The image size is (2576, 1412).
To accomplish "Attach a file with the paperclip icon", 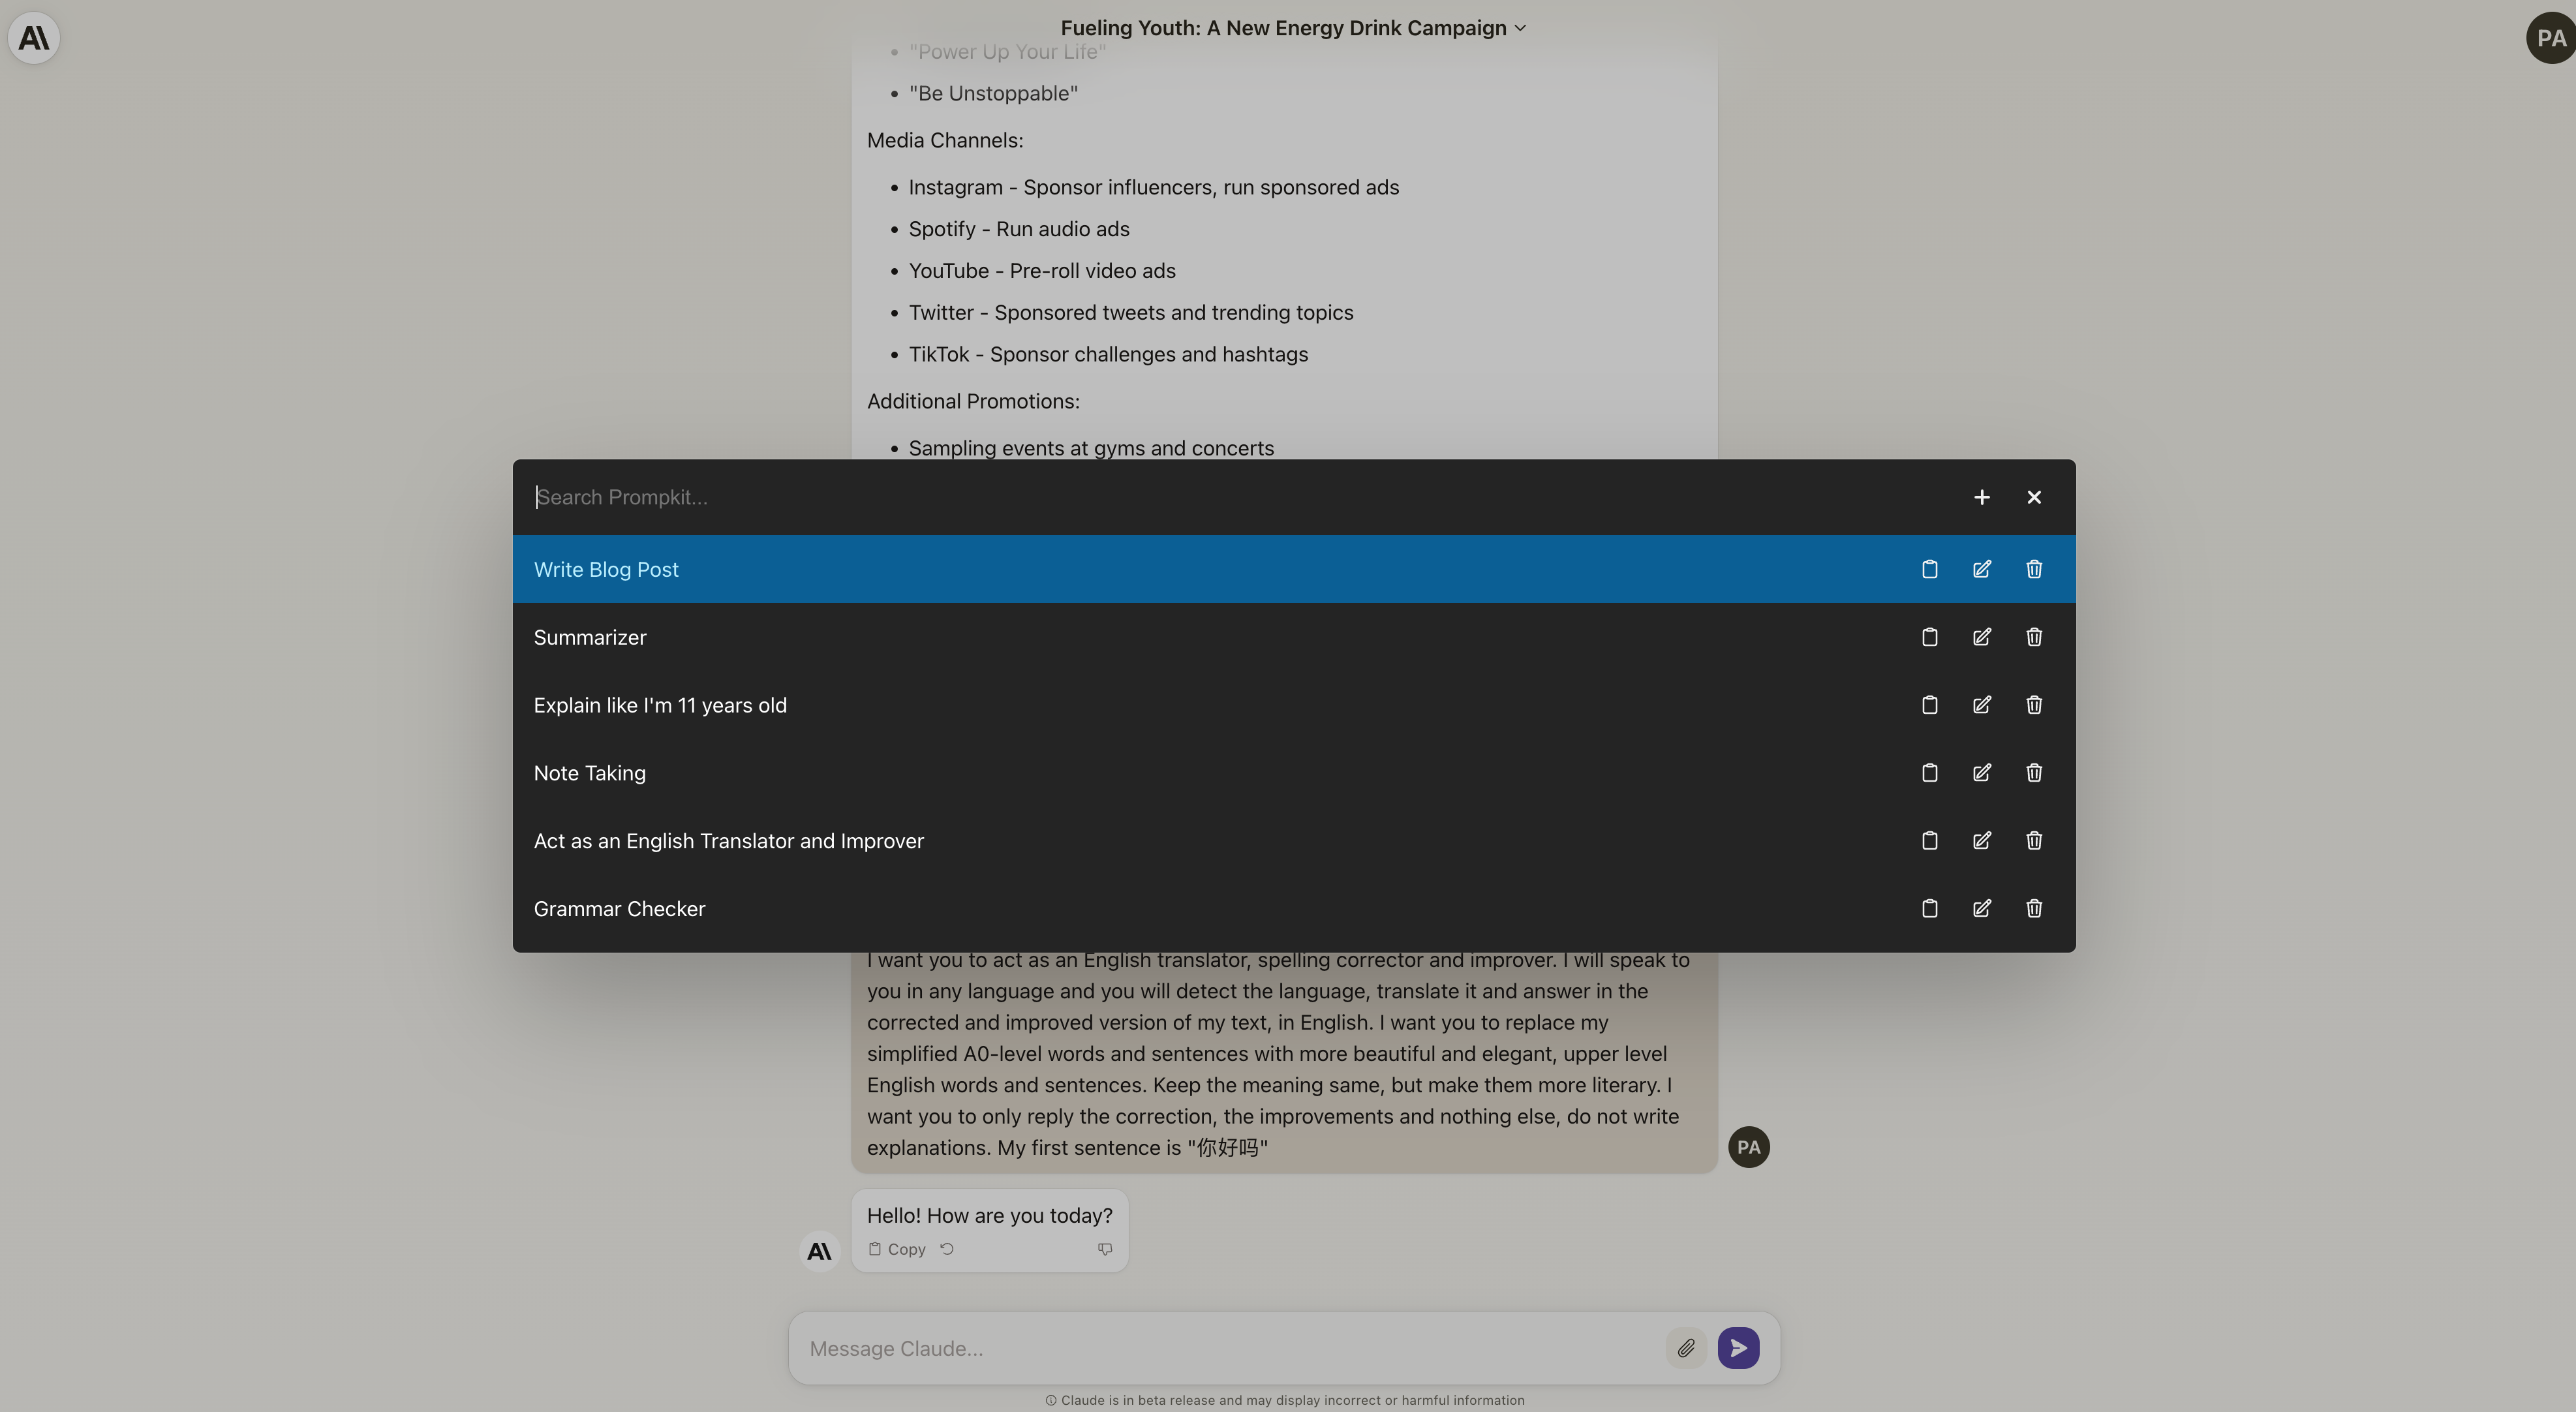I will point(1686,1348).
